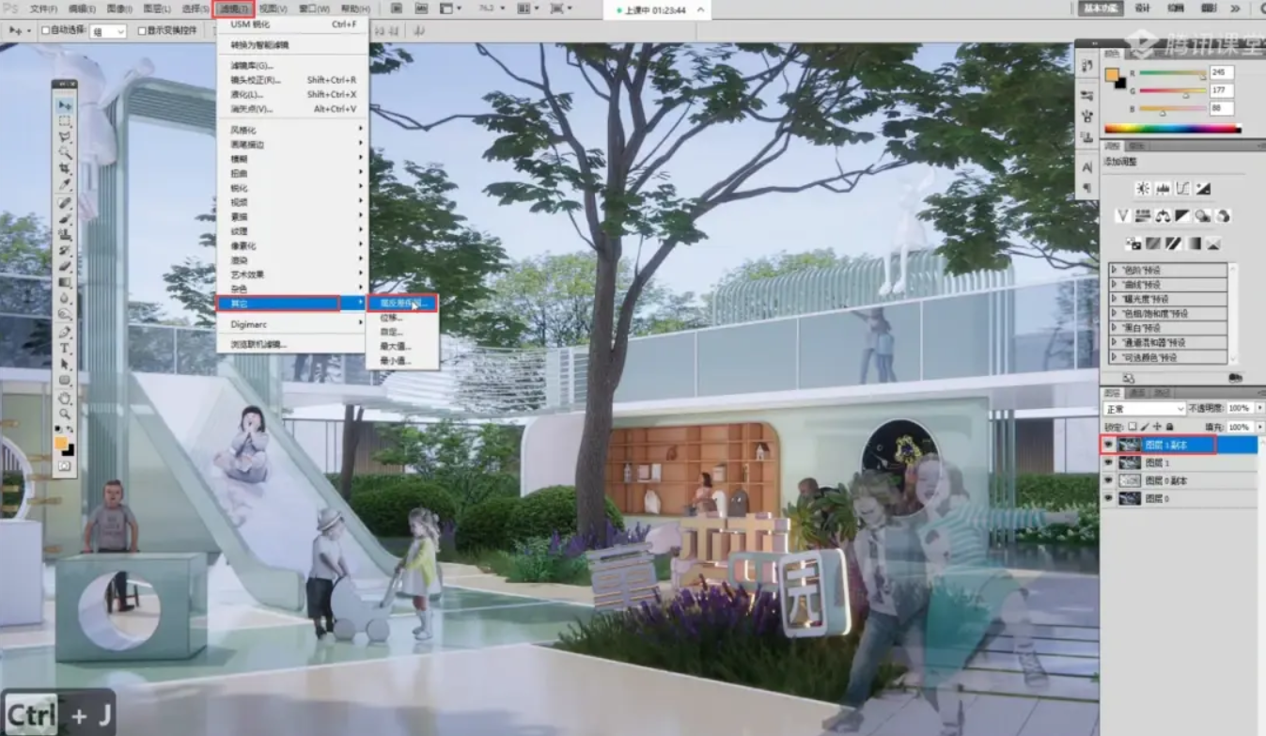Click the foreground color swatch in the color panel

point(1112,74)
